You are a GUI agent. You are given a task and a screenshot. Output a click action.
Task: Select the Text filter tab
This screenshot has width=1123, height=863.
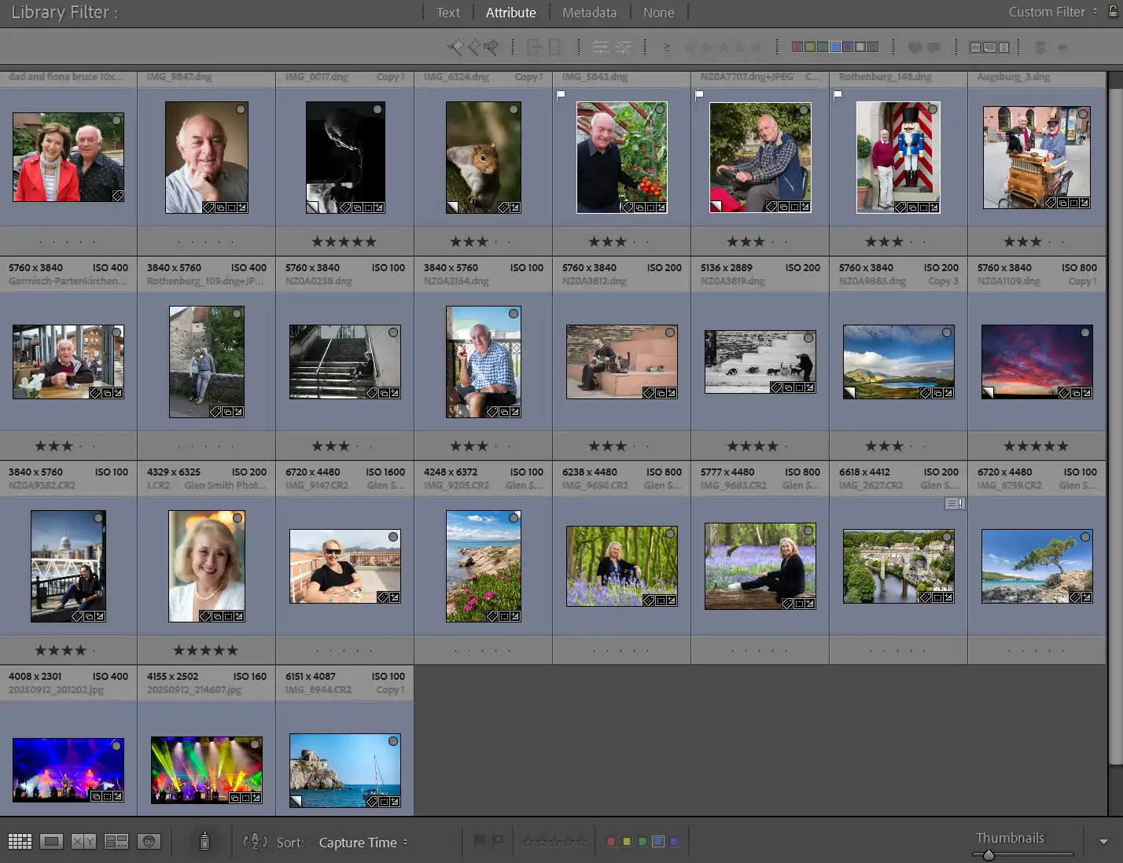point(448,13)
